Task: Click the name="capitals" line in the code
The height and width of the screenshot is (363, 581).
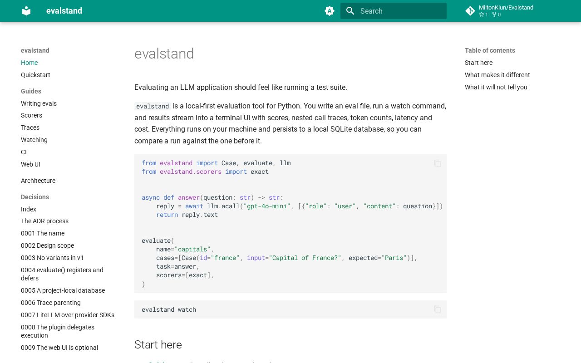Action: pyautogui.click(x=185, y=249)
